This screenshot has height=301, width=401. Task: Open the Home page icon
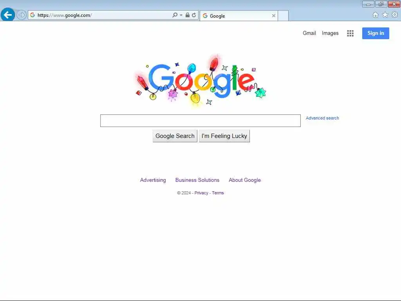(x=375, y=15)
